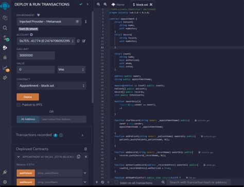Click the transactions recorded count badge
This screenshot has height=187, width=244.
point(55,135)
